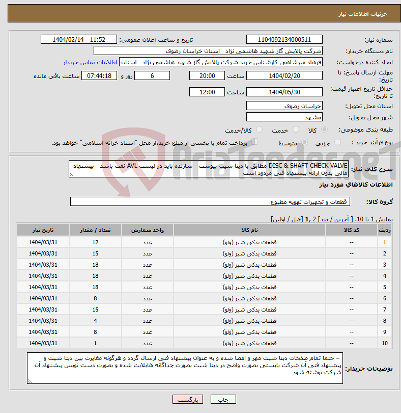Click the deadline time field 20:00
The height and width of the screenshot is (413, 401).
click(x=207, y=75)
